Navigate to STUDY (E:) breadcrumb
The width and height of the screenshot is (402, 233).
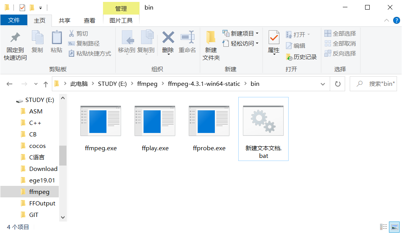coord(112,84)
